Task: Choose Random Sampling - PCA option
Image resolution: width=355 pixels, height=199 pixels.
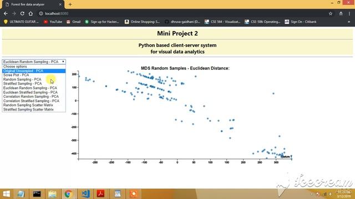Action: point(34,80)
